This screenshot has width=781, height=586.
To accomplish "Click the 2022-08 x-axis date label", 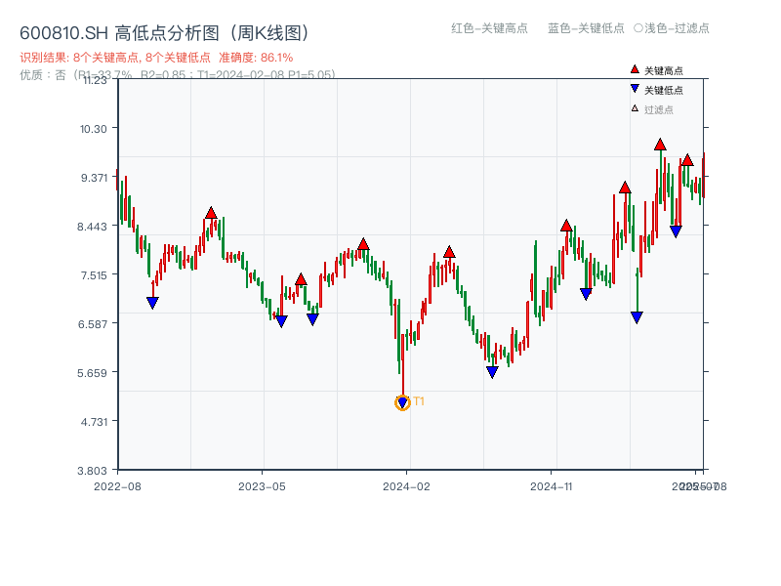I will coord(117,486).
